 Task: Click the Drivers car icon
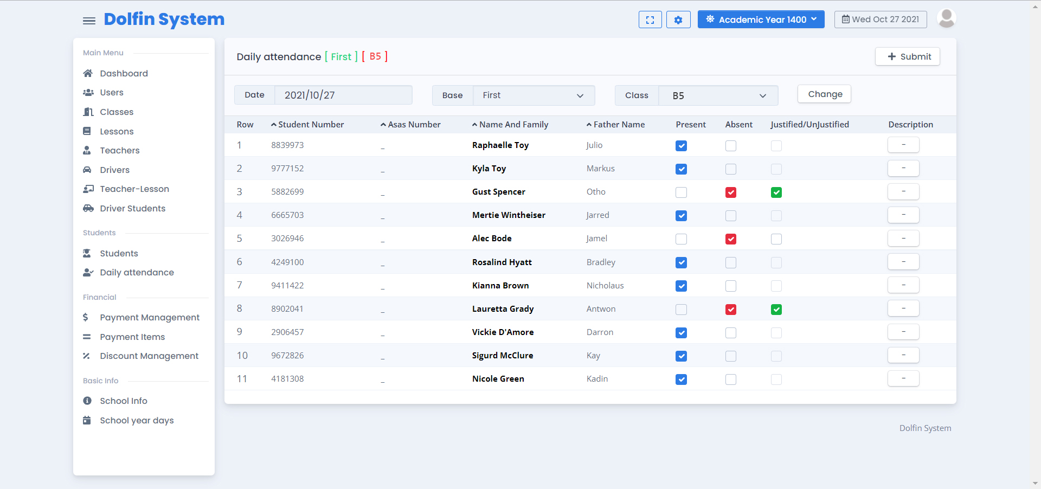point(87,170)
